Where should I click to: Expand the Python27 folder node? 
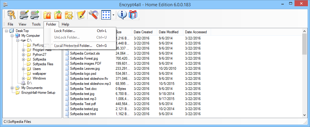23,55
